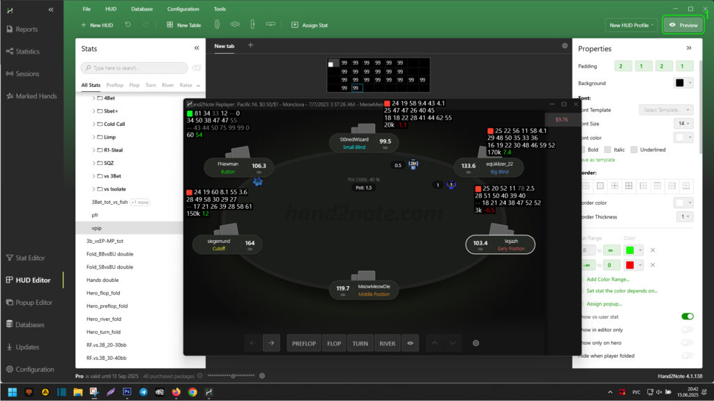
Task: Disable Show vs-user stat toggle
Action: point(687,317)
